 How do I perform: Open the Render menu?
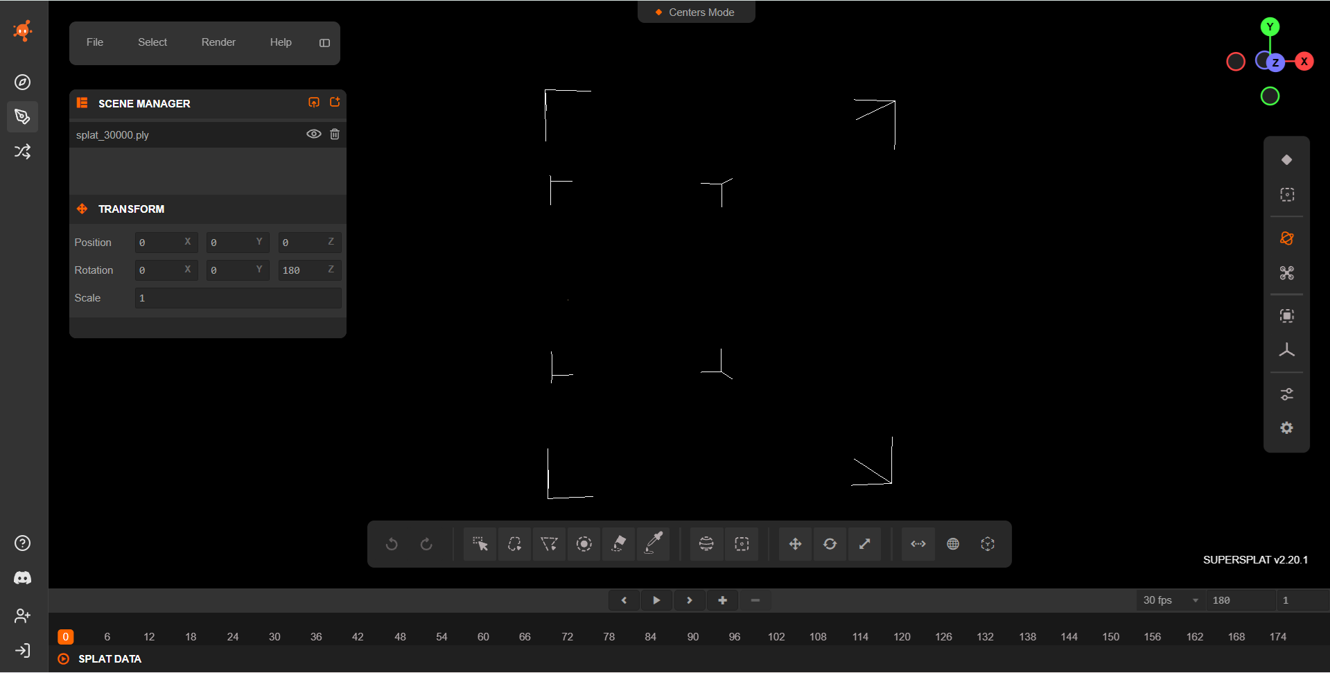(x=218, y=42)
